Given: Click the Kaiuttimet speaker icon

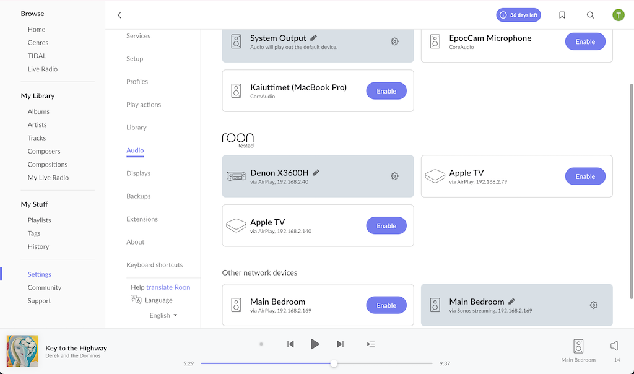Looking at the screenshot, I should coord(236,90).
